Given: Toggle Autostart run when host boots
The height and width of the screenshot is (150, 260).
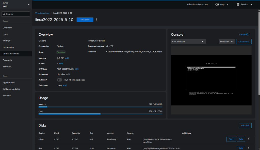Looking at the screenshot, I should click(60, 80).
